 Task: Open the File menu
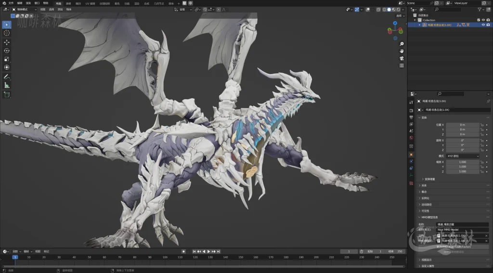11,3
